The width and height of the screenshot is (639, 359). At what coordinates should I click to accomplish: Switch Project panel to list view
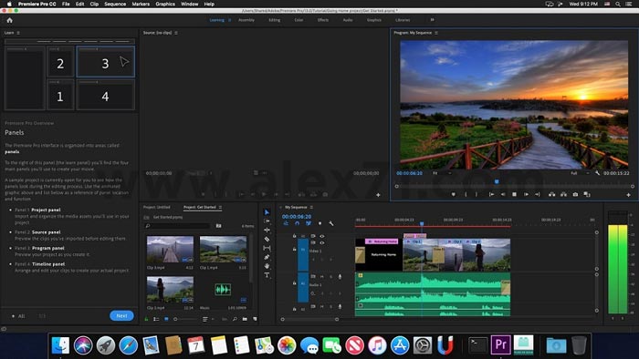[x=156, y=319]
